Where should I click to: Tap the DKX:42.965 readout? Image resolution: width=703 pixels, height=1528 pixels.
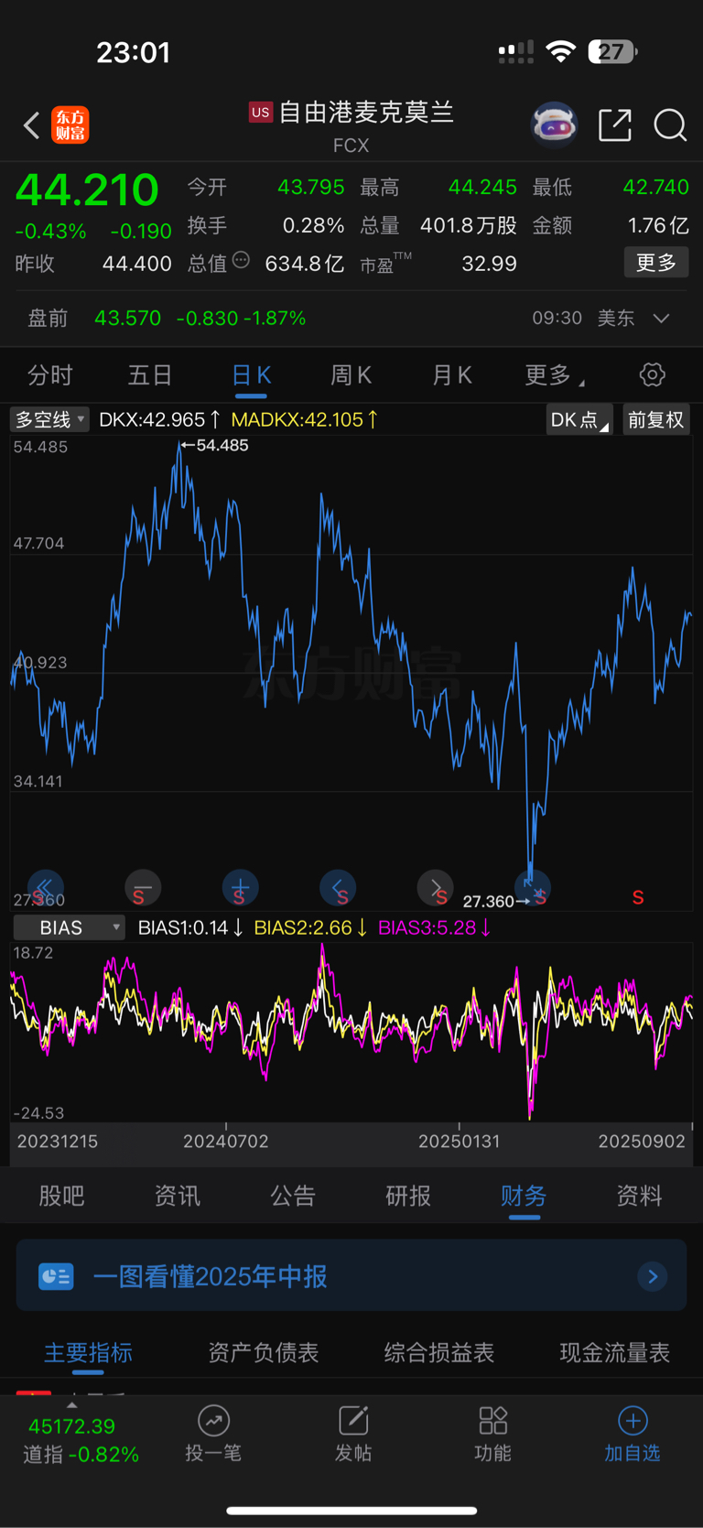pos(159,419)
